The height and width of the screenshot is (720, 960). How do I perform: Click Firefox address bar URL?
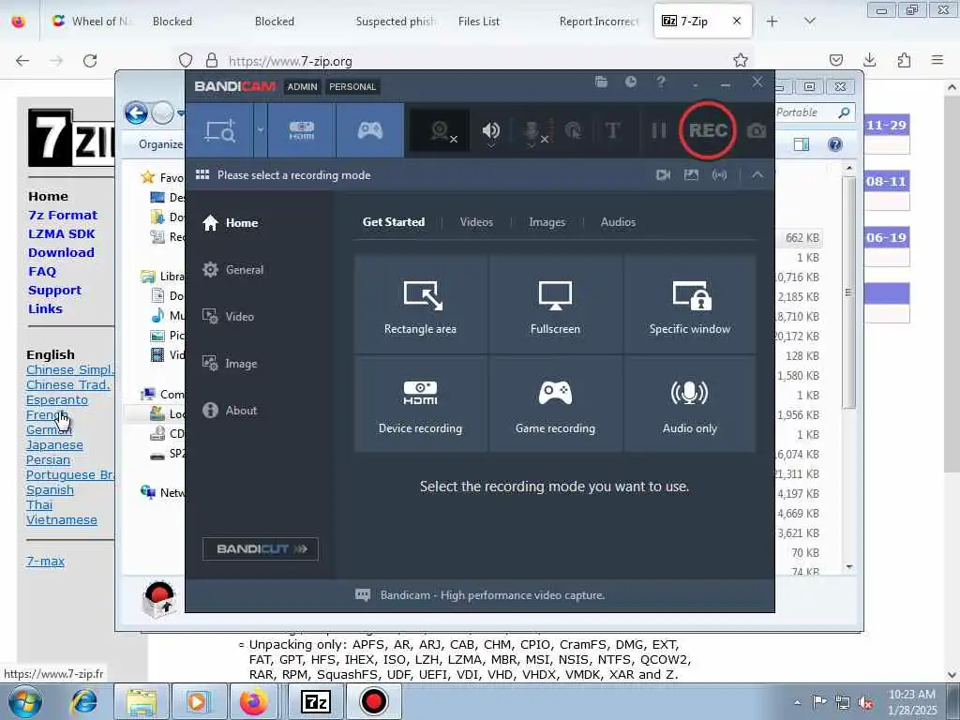[291, 61]
